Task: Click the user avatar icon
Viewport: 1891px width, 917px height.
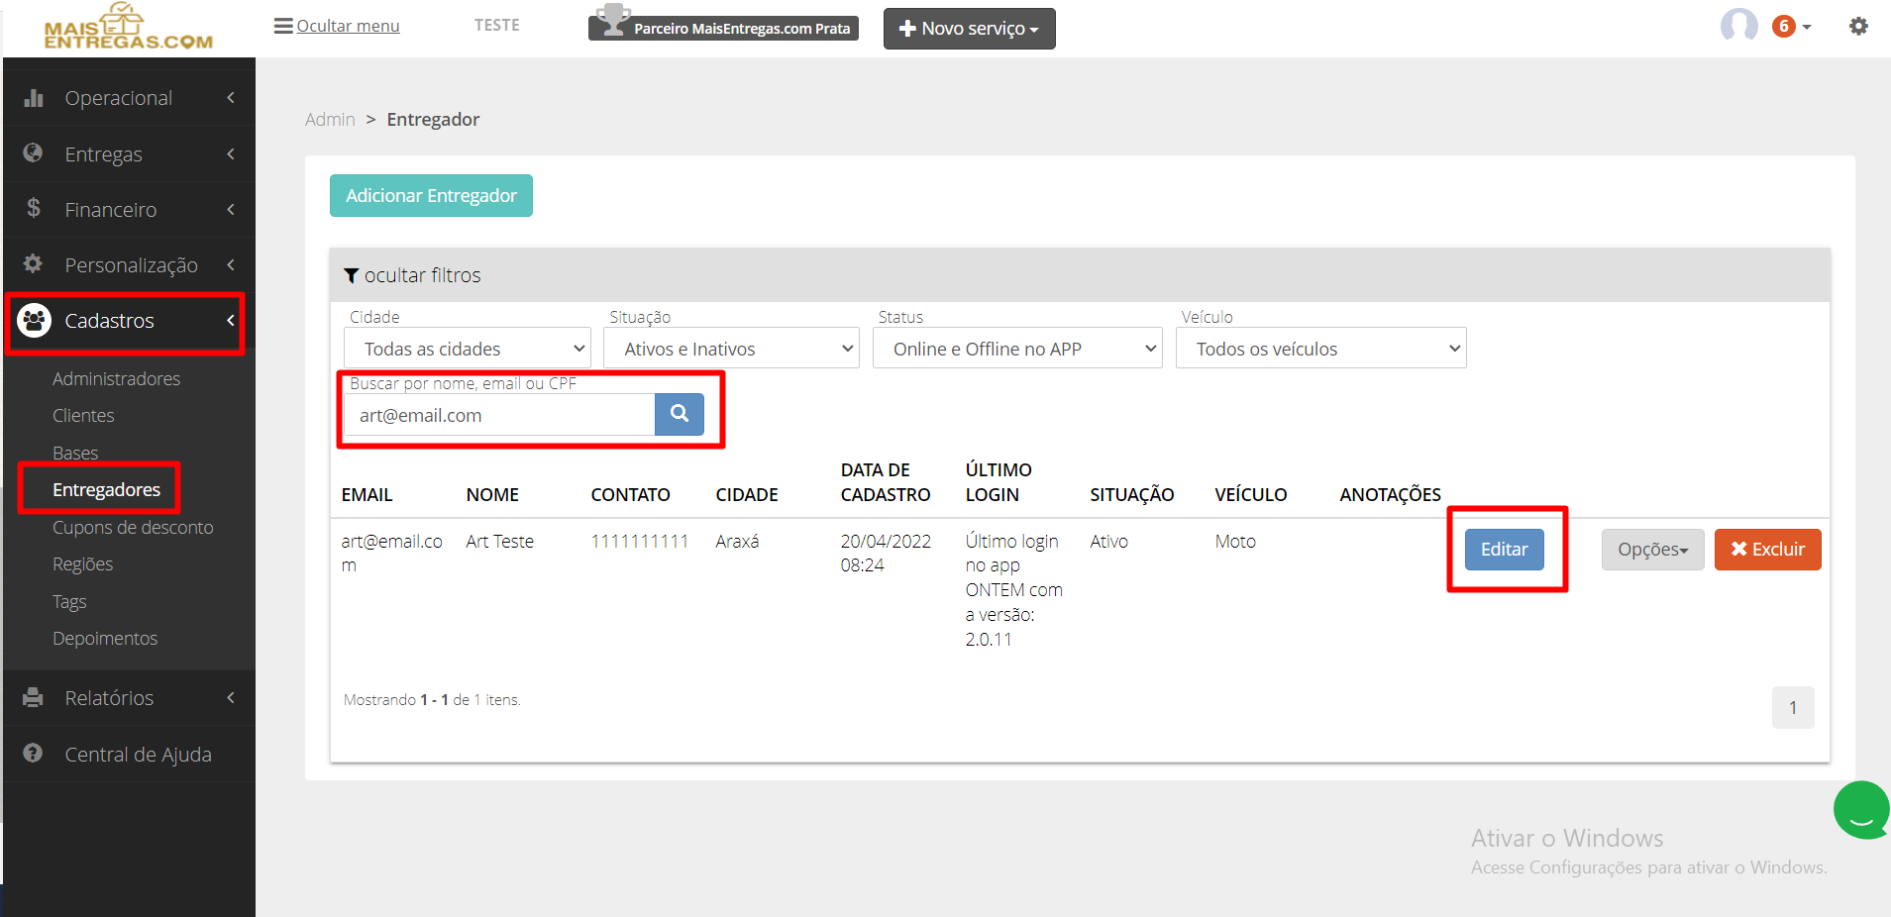Action: click(x=1738, y=26)
